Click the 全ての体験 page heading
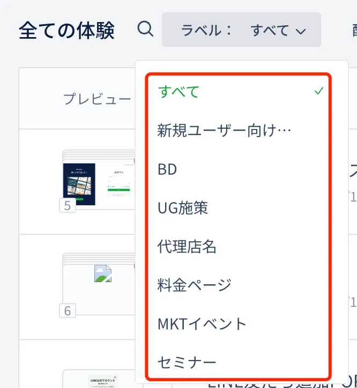Screen dimensions: 357x388 pos(66,31)
